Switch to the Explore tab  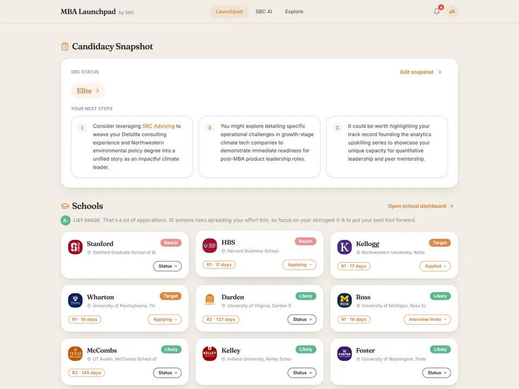[x=294, y=11]
